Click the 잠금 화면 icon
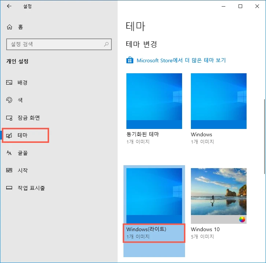 point(9,118)
